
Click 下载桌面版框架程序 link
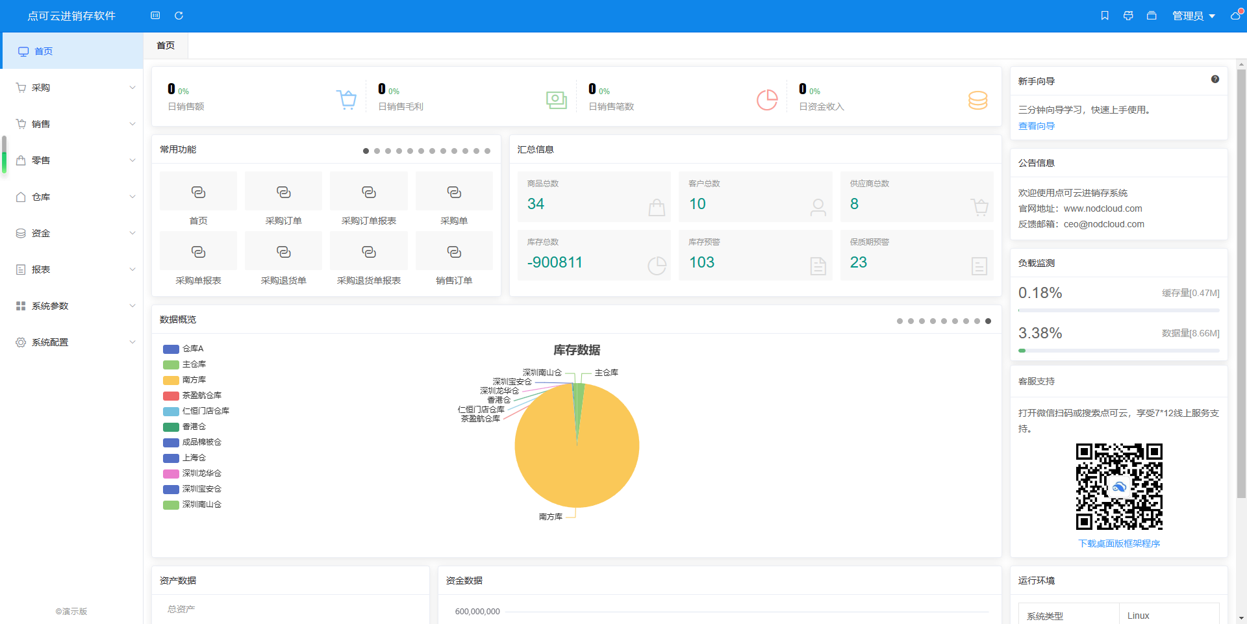pos(1118,543)
